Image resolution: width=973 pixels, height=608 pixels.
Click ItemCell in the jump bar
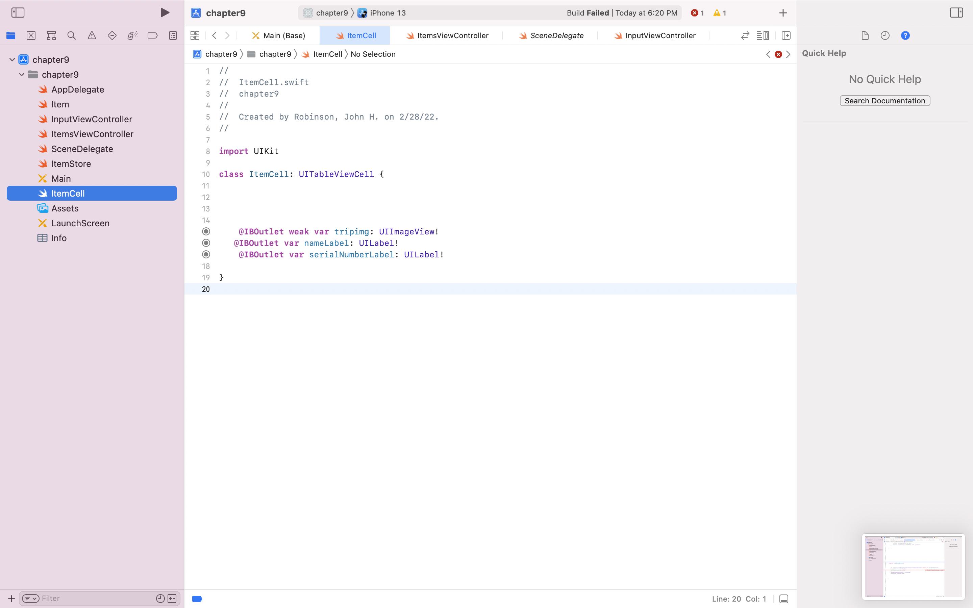point(322,54)
